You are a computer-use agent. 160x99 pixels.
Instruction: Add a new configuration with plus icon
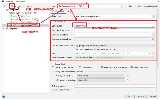pos(4,6)
